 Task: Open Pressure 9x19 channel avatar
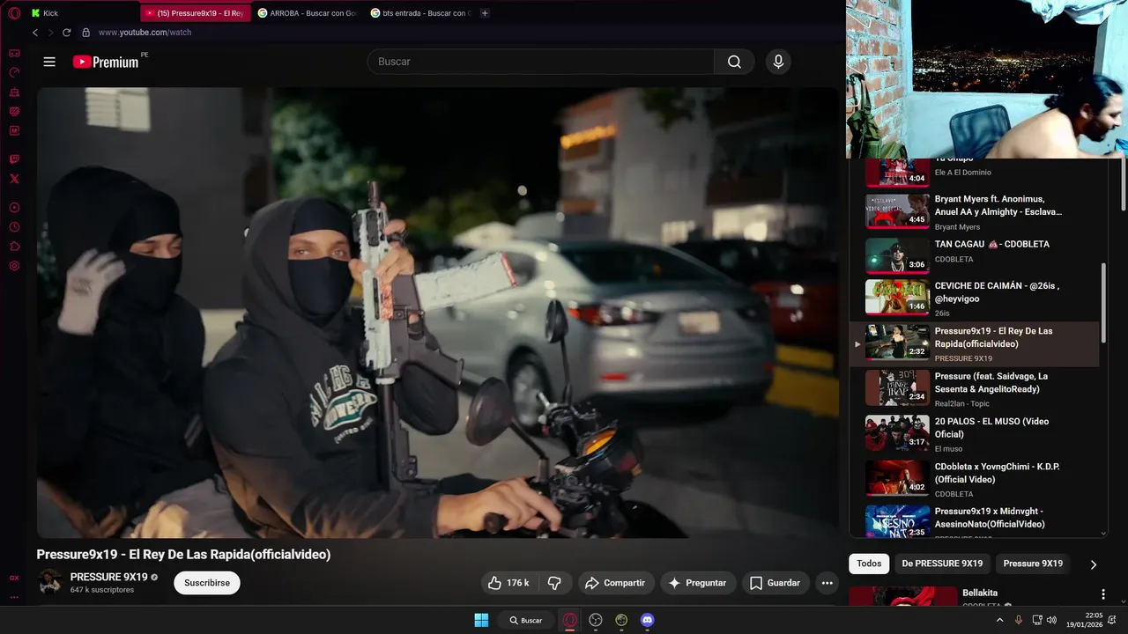pyautogui.click(x=50, y=582)
